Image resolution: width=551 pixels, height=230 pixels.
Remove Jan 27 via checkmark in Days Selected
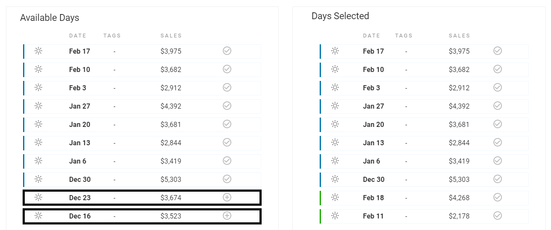coord(498,106)
